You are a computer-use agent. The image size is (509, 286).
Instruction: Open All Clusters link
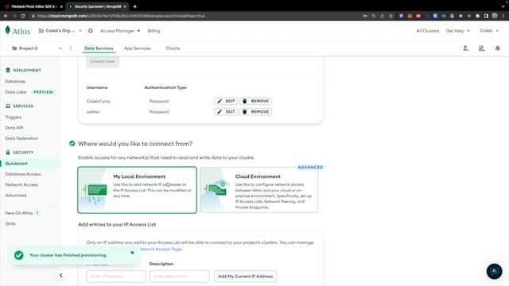click(428, 31)
